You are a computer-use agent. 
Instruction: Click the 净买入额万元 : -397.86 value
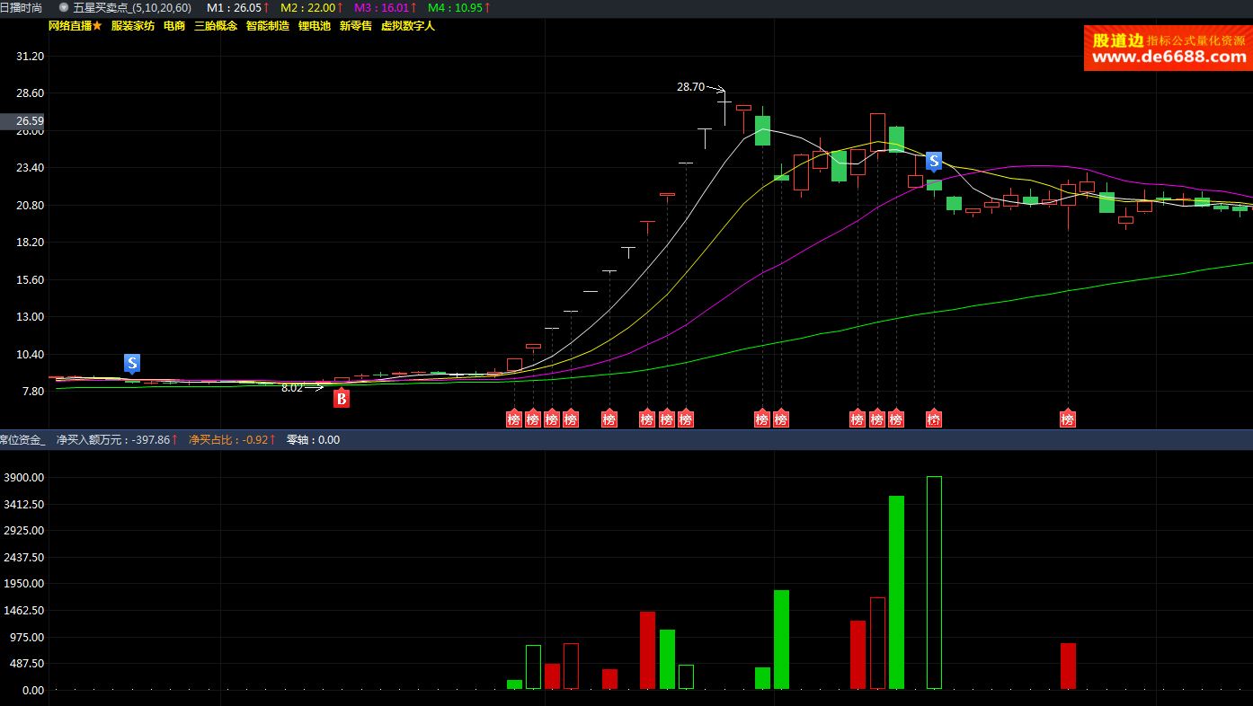pos(116,440)
